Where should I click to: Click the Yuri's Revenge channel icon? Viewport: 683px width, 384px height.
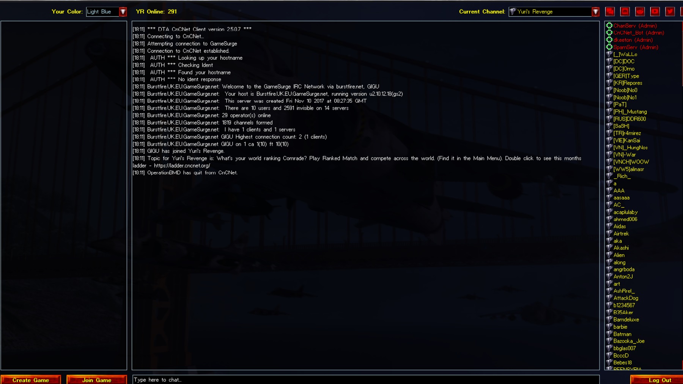513,12
